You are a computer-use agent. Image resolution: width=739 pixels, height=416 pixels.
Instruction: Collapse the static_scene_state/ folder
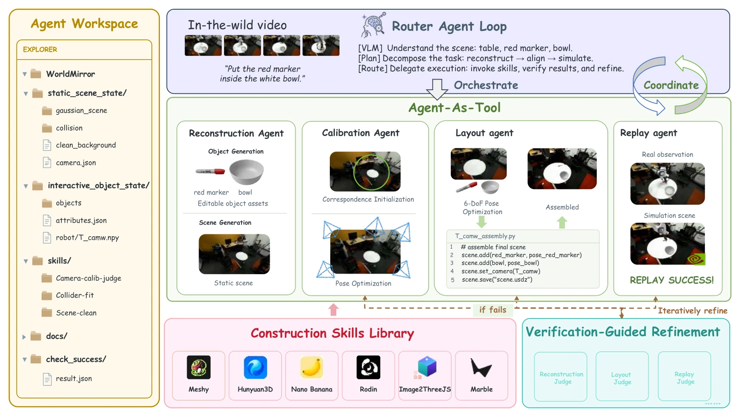26,93
